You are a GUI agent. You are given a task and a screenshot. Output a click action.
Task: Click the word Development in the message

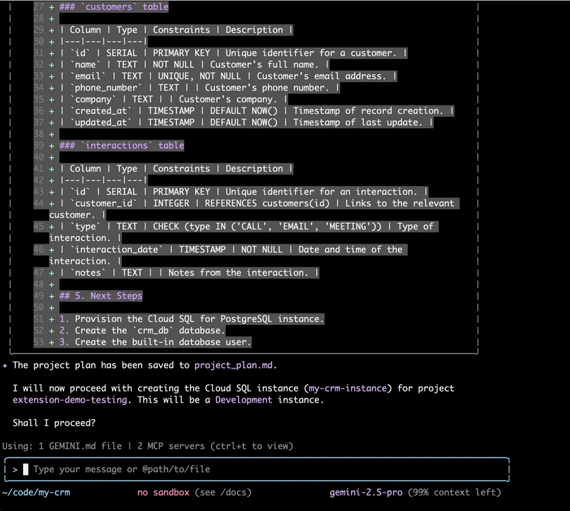point(244,400)
